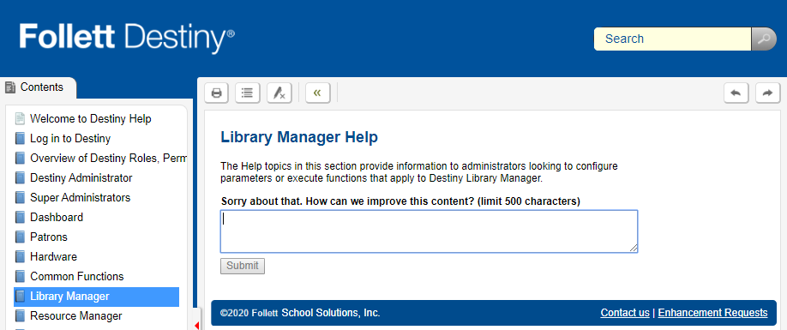Expand the Super Administrators topic

[81, 198]
